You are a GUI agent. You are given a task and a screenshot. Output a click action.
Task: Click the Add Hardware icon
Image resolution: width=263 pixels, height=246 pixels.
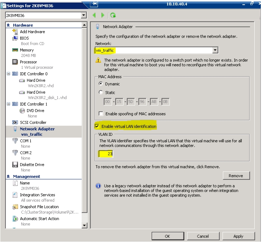click(x=15, y=31)
